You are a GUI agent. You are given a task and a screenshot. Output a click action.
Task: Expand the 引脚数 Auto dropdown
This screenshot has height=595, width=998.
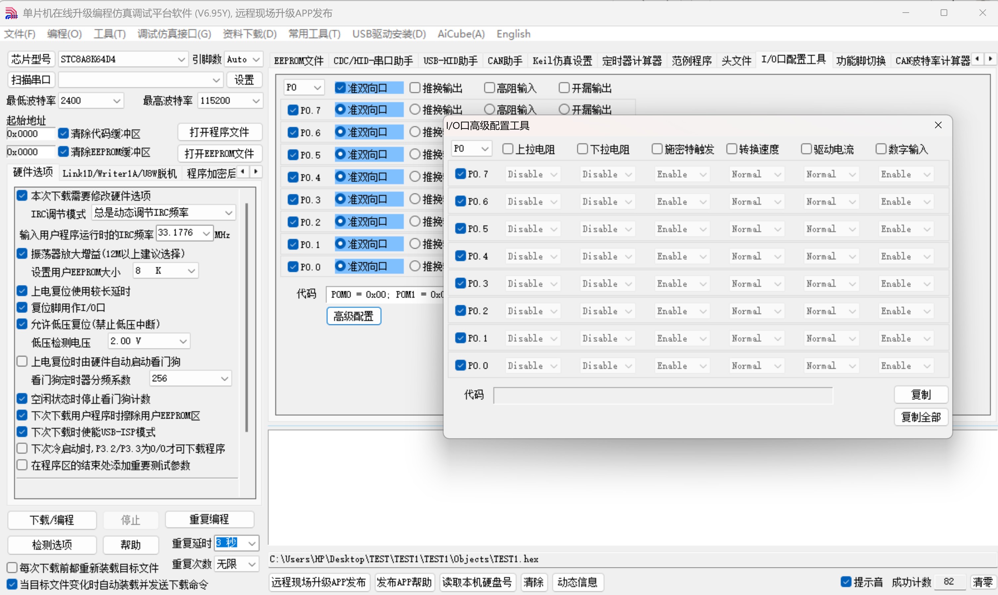[x=256, y=59]
